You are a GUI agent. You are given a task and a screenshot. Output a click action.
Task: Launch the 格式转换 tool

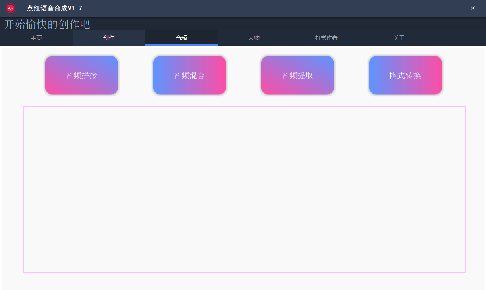point(405,75)
